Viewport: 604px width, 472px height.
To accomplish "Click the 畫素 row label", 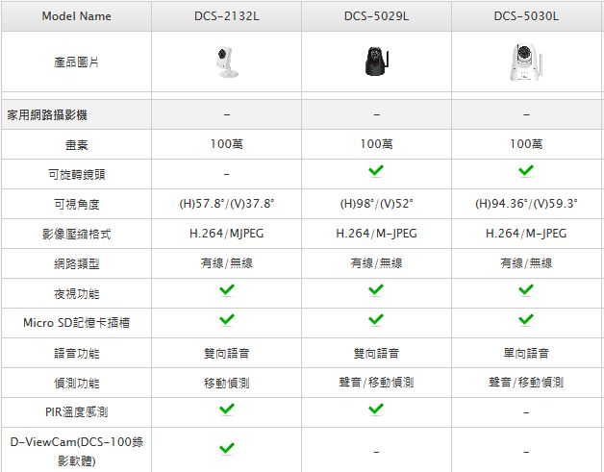I will coord(76,145).
